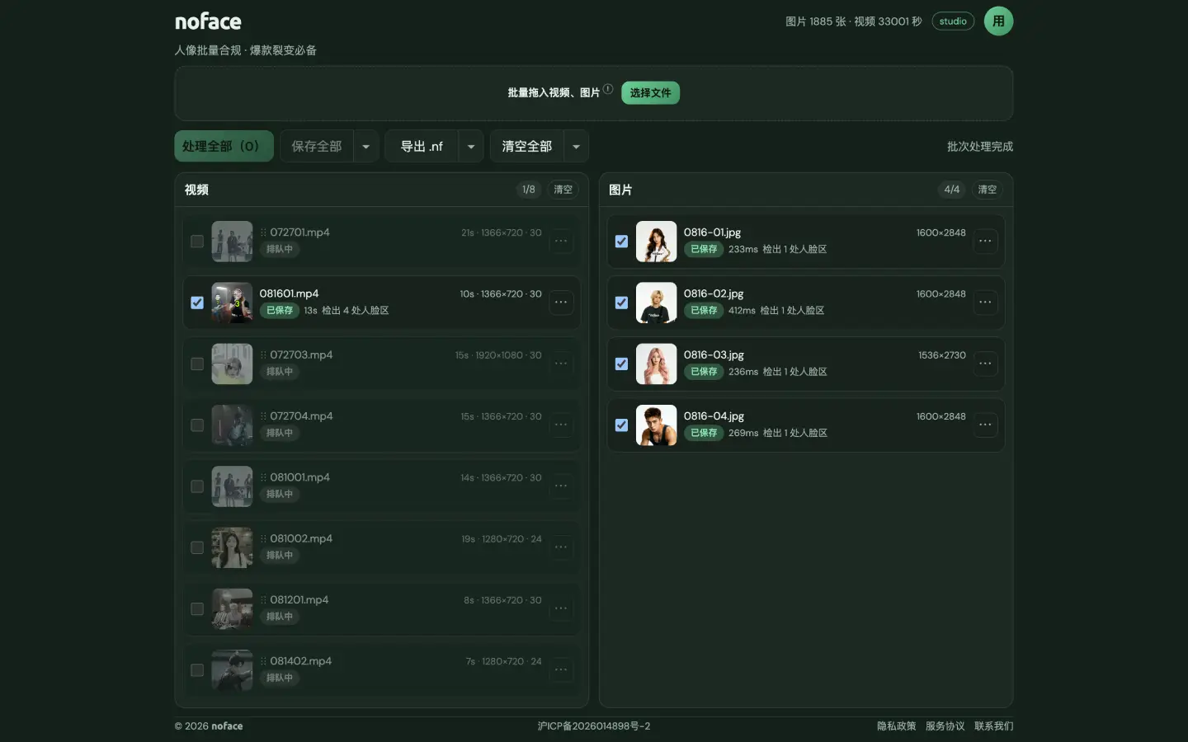Open the 服务协议 link
The height and width of the screenshot is (742, 1188).
(945, 726)
